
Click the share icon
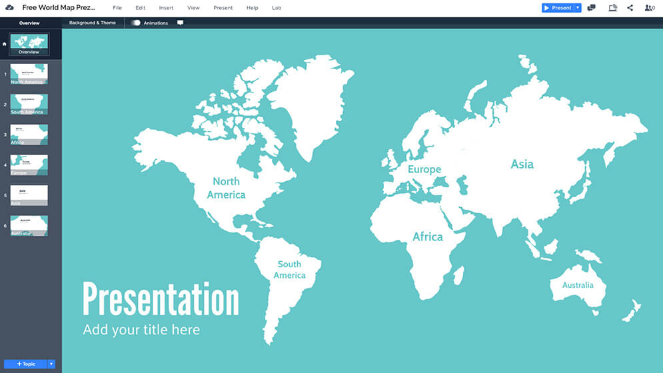point(630,8)
